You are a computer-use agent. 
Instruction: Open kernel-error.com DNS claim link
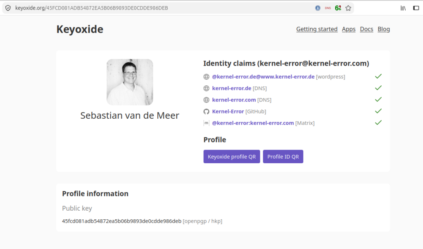coord(234,100)
